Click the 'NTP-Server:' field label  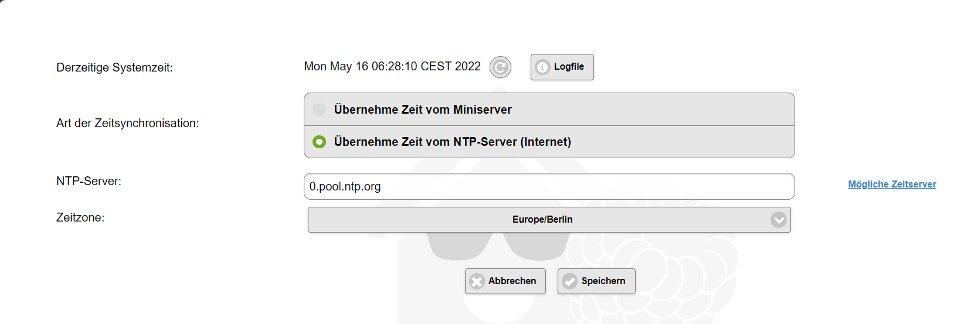click(89, 181)
